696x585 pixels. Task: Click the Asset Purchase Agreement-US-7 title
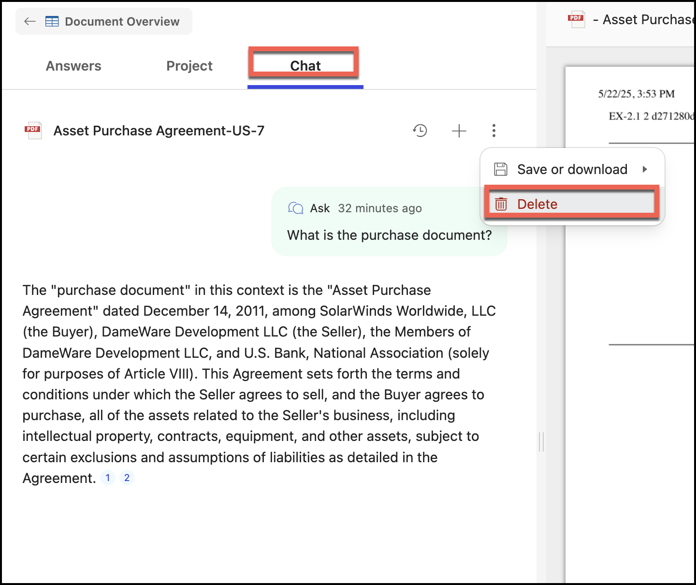[159, 131]
